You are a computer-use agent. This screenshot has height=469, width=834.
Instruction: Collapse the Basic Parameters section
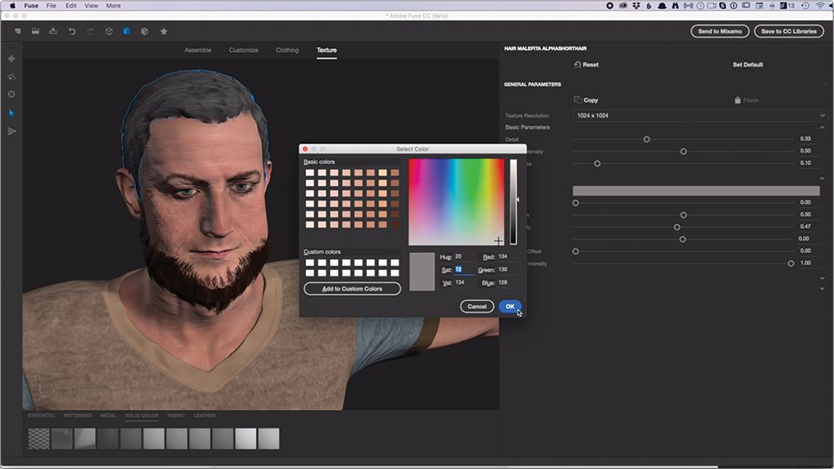(822, 127)
